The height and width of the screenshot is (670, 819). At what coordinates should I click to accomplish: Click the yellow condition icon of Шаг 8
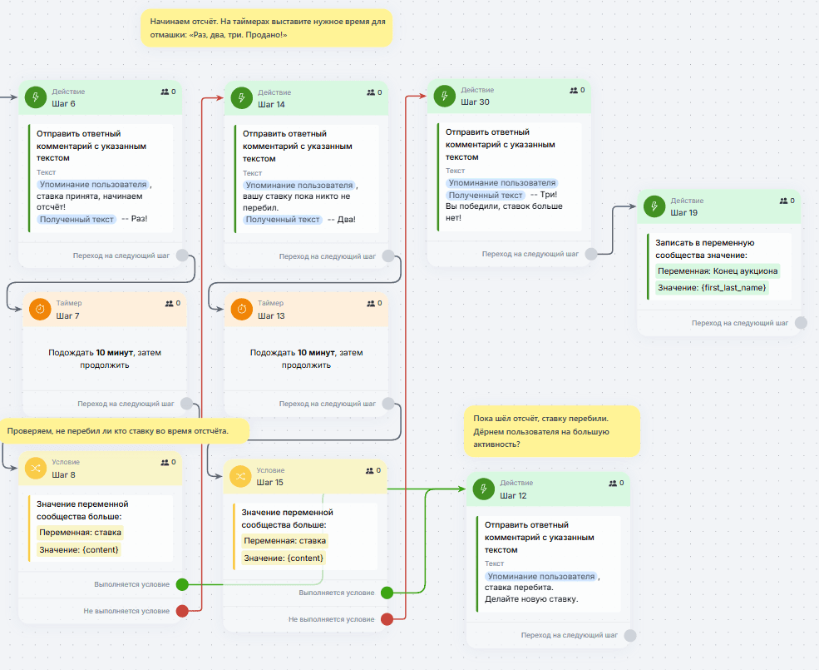pyautogui.click(x=36, y=468)
